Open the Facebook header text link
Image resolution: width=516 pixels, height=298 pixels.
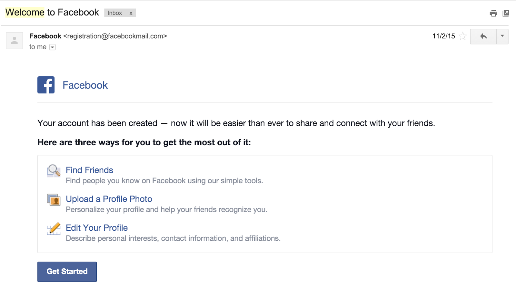[85, 85]
